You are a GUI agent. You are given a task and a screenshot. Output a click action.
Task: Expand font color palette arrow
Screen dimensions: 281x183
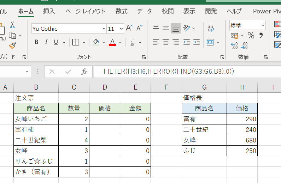(120, 42)
